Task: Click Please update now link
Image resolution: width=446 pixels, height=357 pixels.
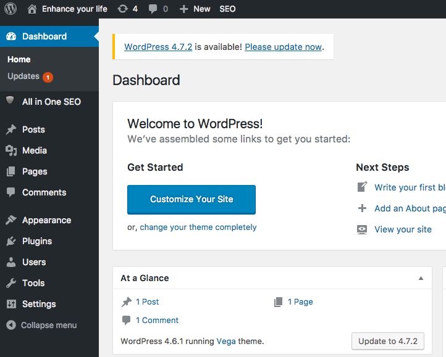Action: (284, 47)
